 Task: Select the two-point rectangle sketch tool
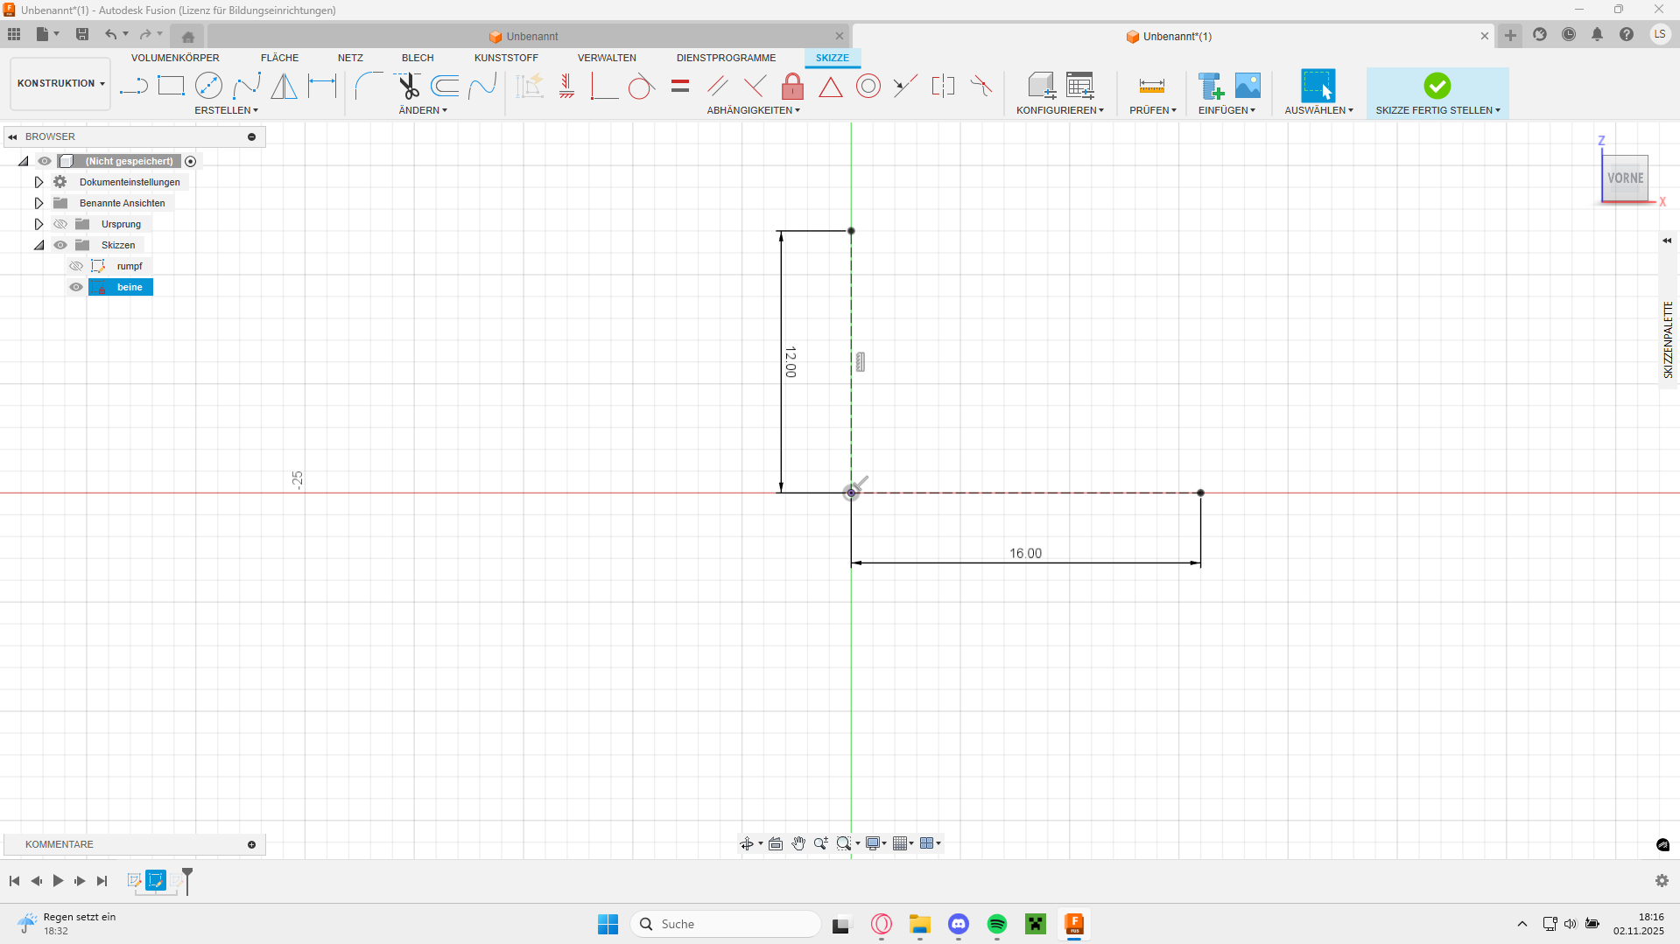click(x=171, y=86)
